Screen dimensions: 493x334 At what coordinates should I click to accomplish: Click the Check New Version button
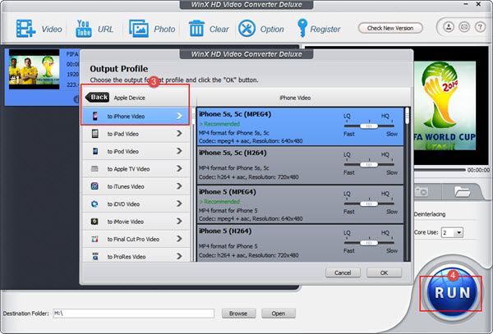click(390, 28)
